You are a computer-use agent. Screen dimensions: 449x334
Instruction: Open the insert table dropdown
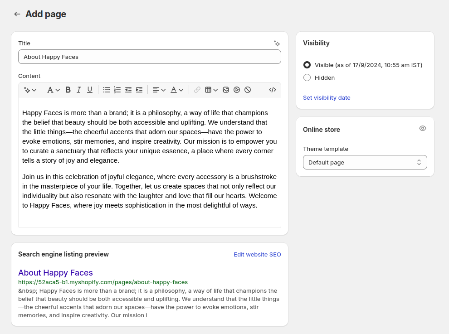click(211, 90)
